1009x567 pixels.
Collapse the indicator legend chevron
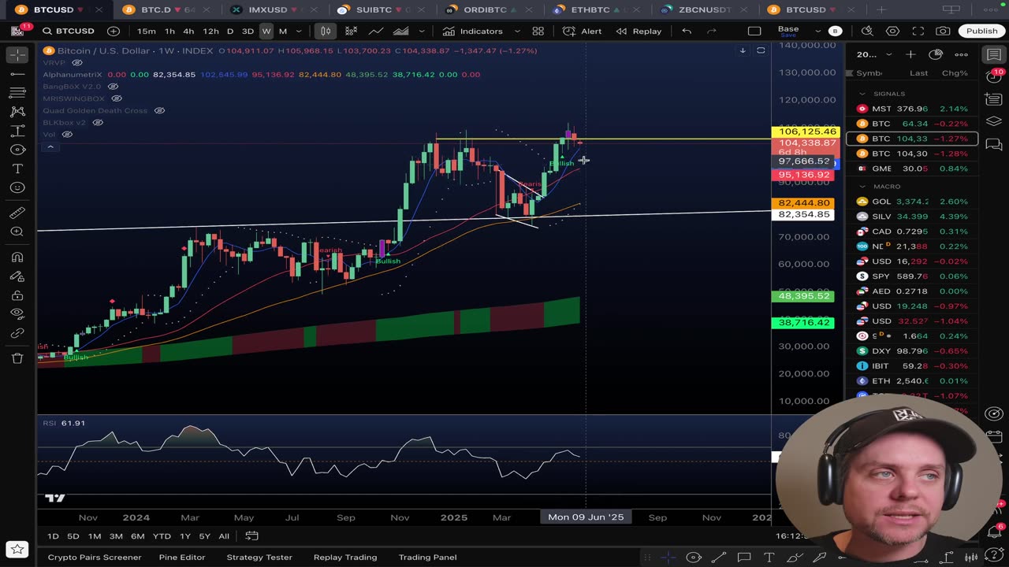click(x=50, y=147)
